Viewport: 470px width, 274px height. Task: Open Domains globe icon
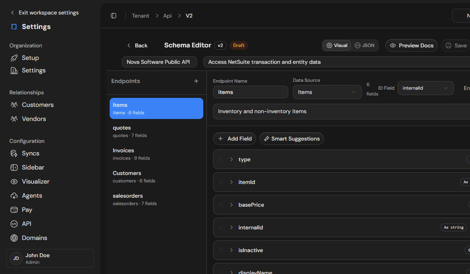14,238
